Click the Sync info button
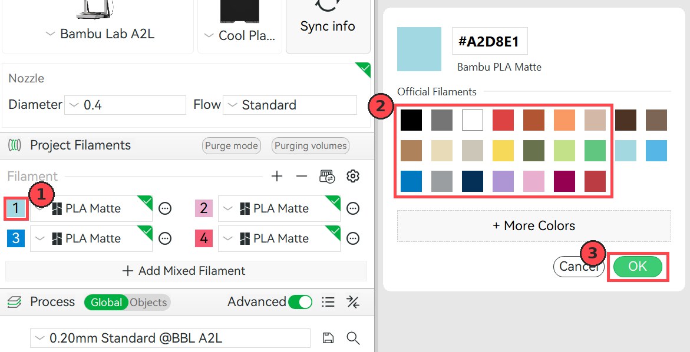690x352 pixels. tap(328, 26)
